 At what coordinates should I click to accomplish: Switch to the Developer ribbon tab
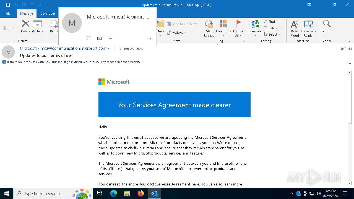coord(48,14)
